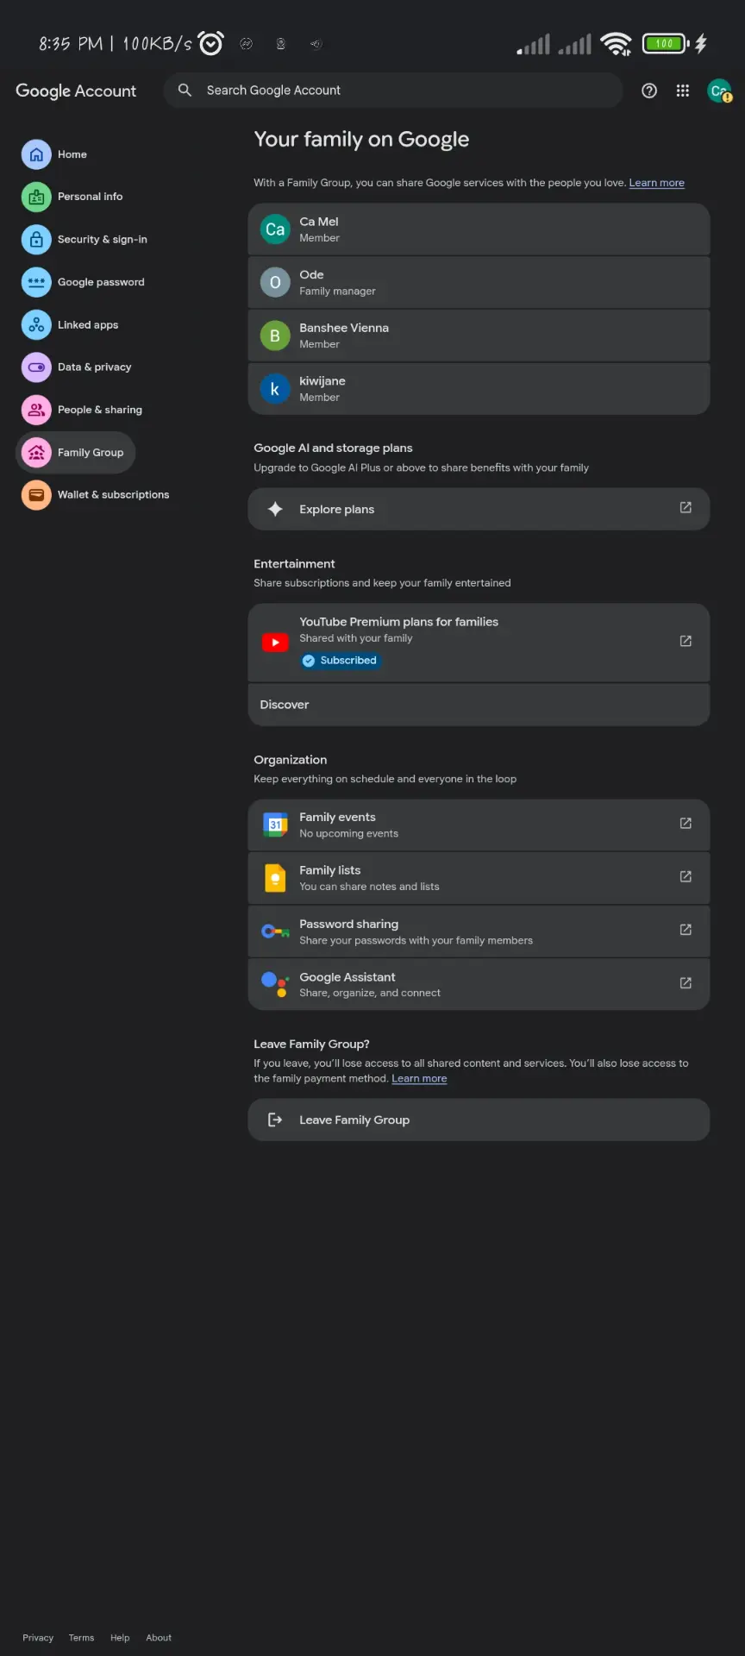
Task: Open the Help footer link
Action: 120,1638
